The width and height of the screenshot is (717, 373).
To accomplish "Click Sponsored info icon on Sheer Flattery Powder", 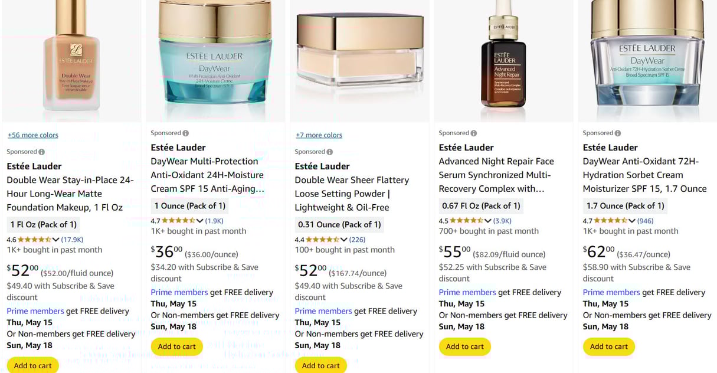I will 330,152.
